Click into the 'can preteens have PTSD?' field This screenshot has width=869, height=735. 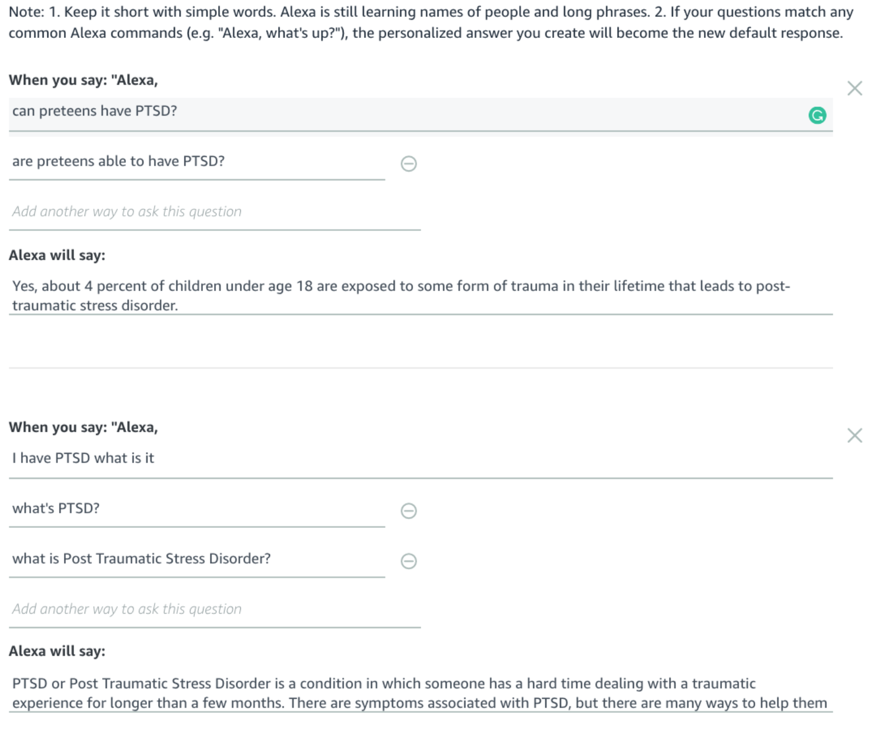(421, 114)
